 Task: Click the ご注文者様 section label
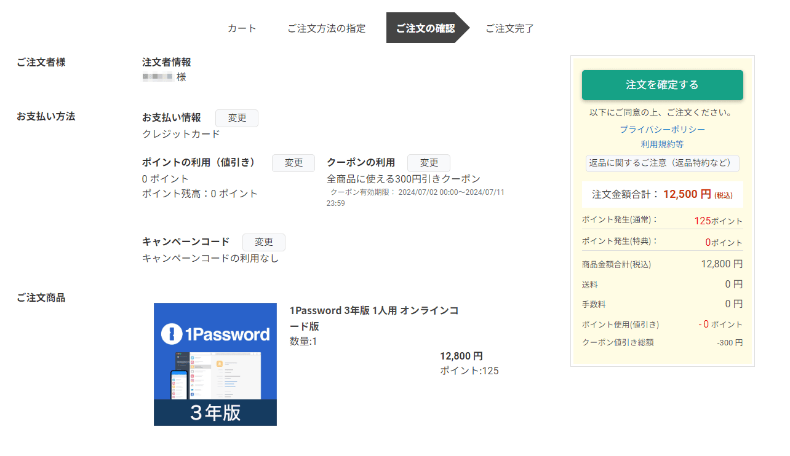(x=41, y=62)
